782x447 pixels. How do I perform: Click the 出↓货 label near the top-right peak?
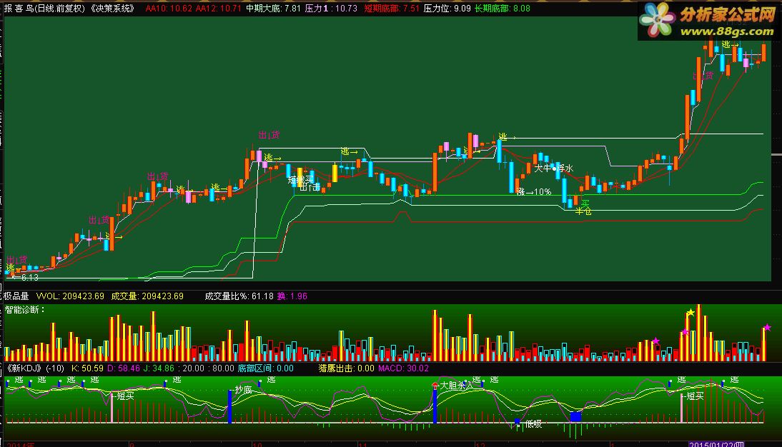(703, 76)
